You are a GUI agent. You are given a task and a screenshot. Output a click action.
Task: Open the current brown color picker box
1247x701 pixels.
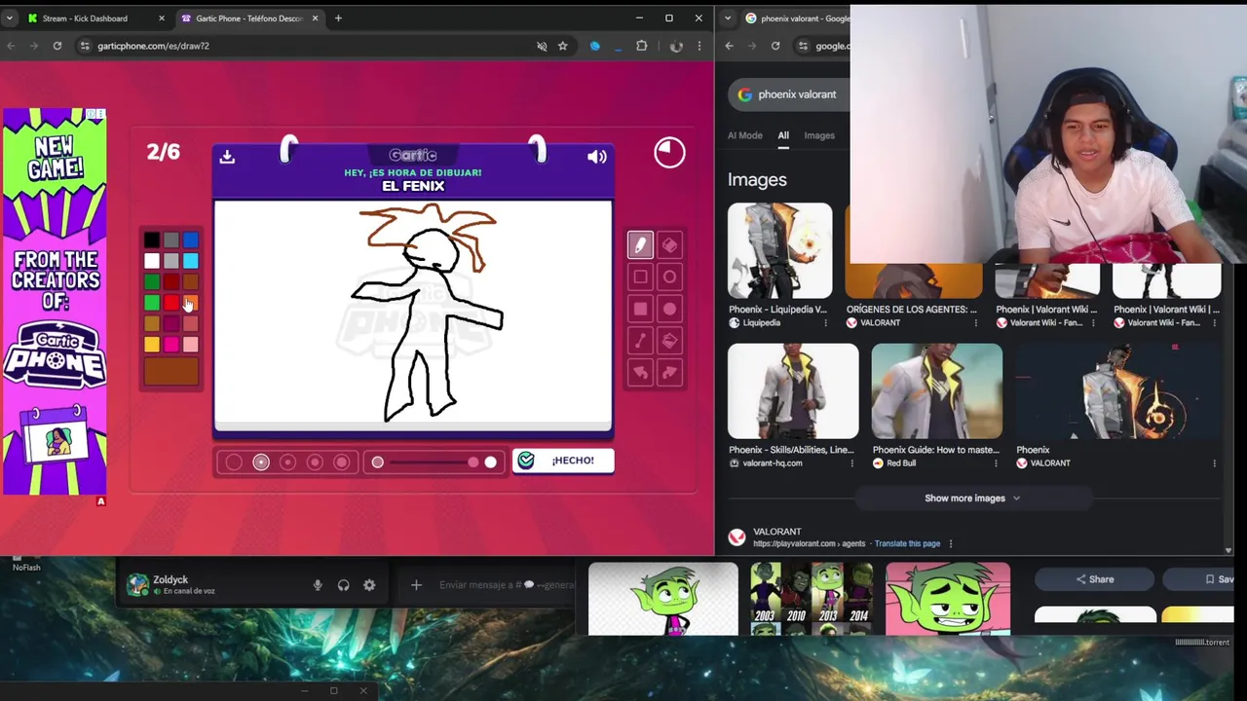pyautogui.click(x=171, y=371)
